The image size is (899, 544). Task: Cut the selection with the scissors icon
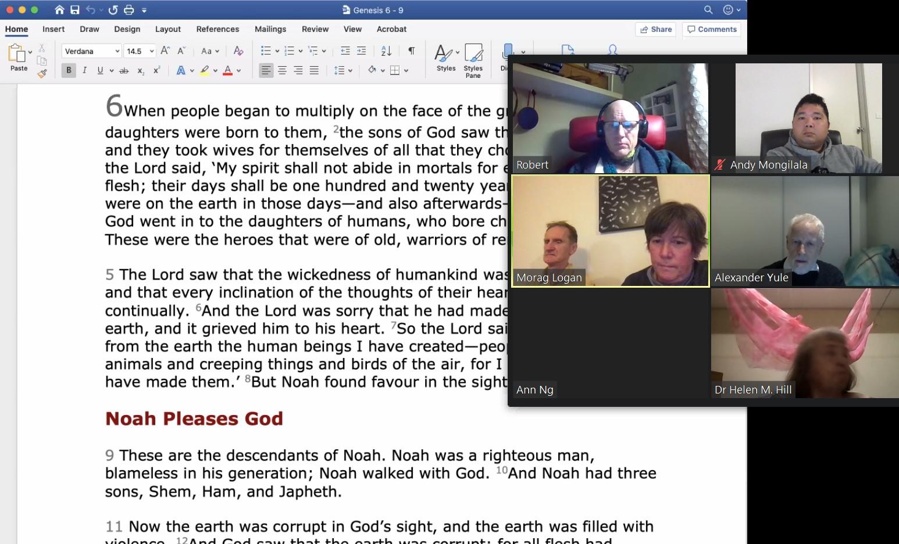pyautogui.click(x=42, y=48)
